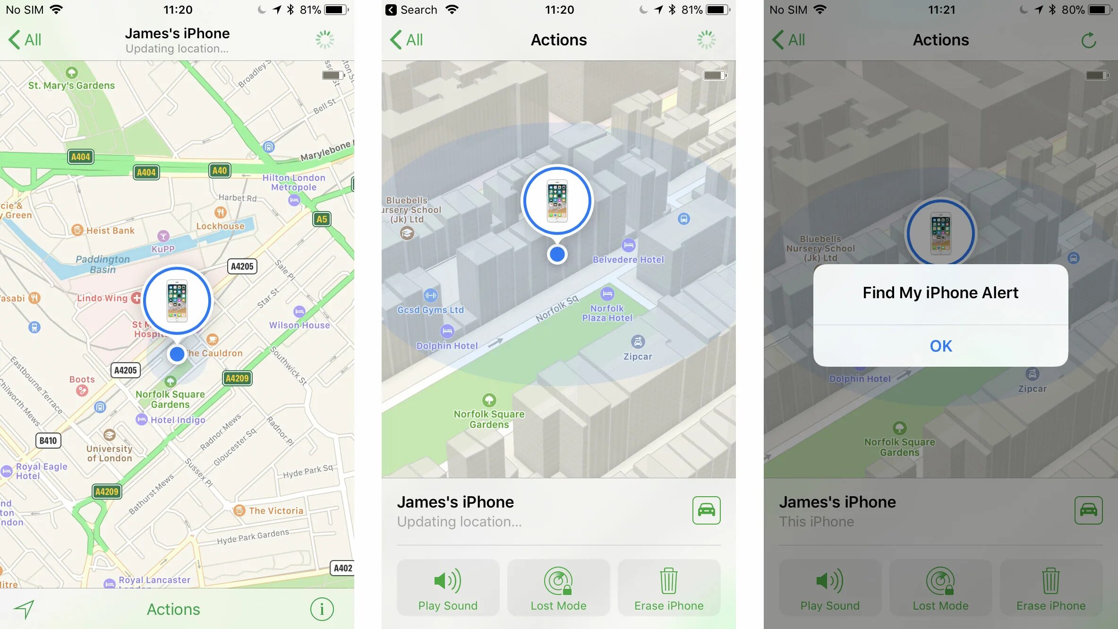Tap OK on Find My iPhone Alert
Screen dimensions: 1118x629
940,345
